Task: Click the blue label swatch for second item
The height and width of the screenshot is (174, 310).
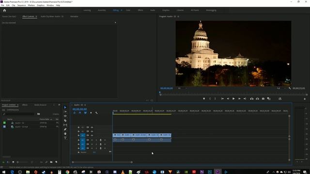Action: point(4,127)
